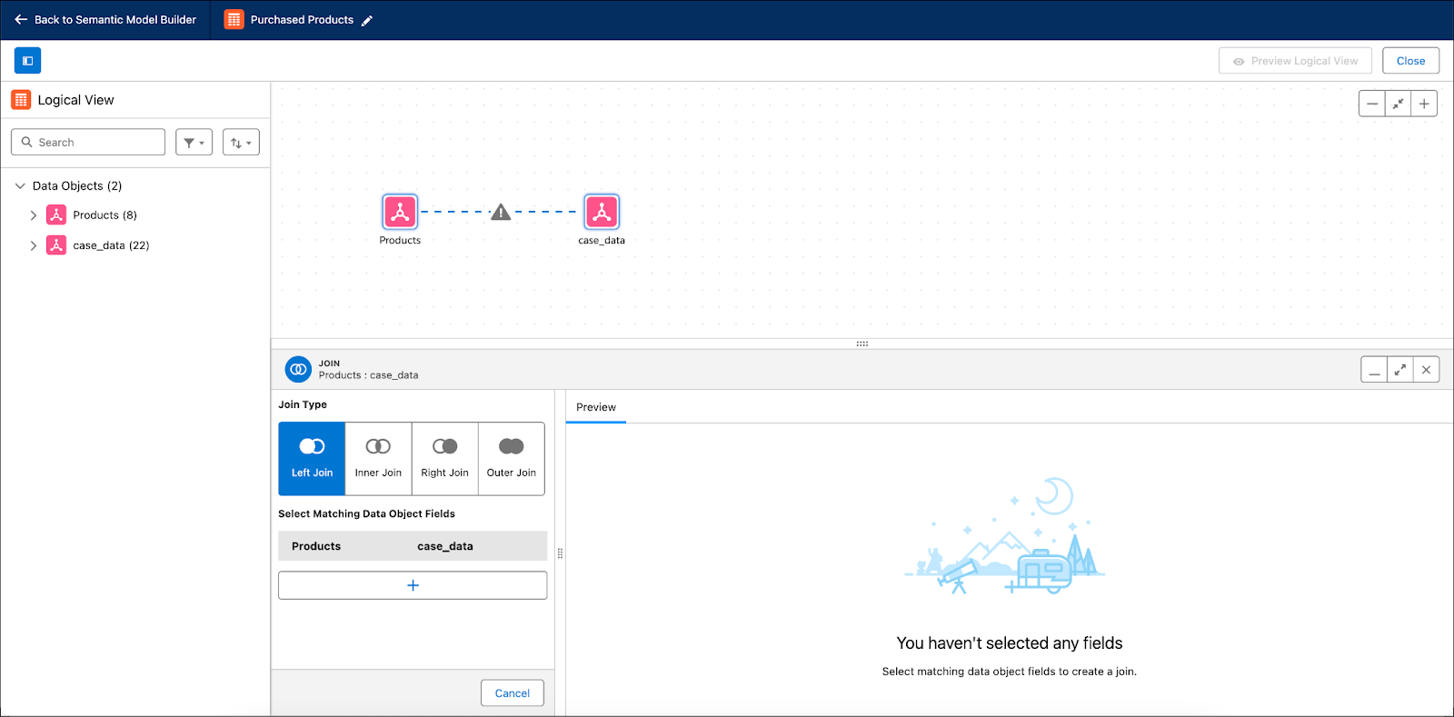
Task: Open the sort dropdown in Logical View
Action: (241, 143)
